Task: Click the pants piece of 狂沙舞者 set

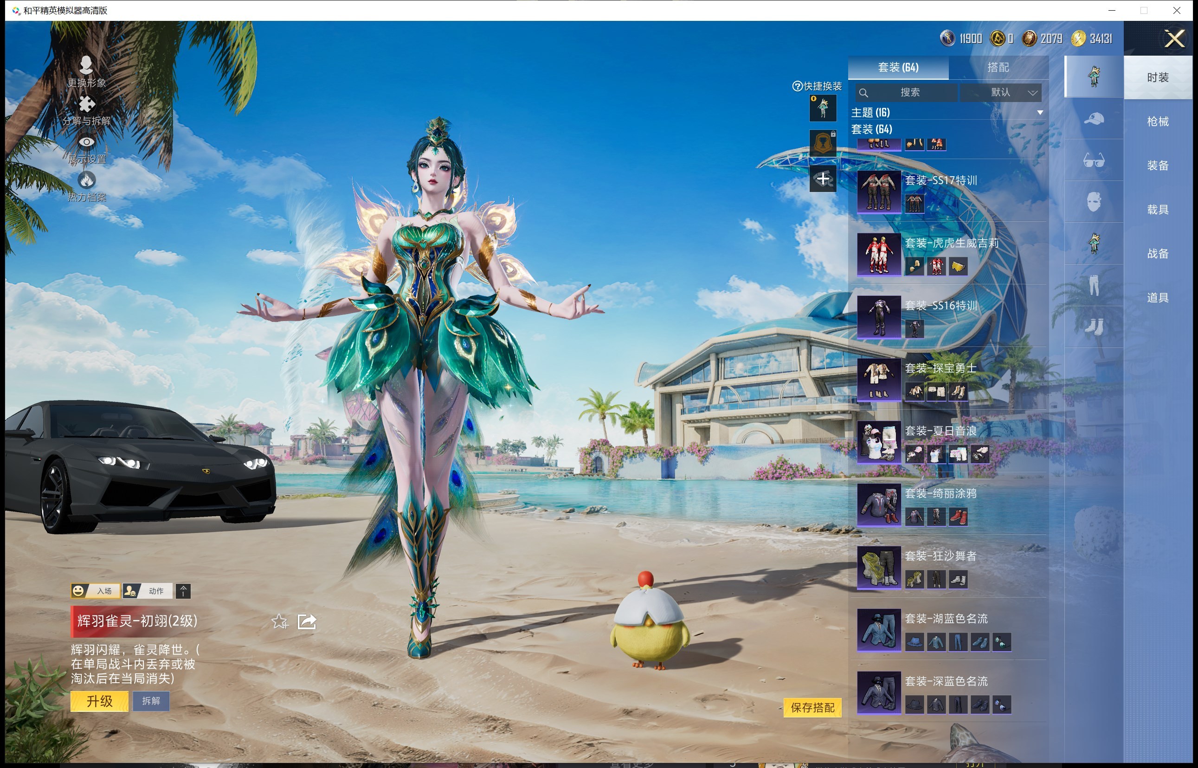Action: 936,580
